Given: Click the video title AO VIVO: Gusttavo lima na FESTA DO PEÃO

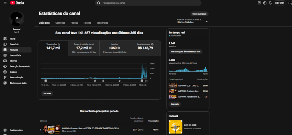Looking at the screenshot, I should [x=90, y=128].
